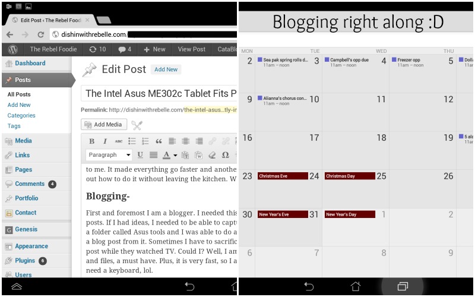Insert a numbered list
The height and width of the screenshot is (297, 475).
[145, 141]
